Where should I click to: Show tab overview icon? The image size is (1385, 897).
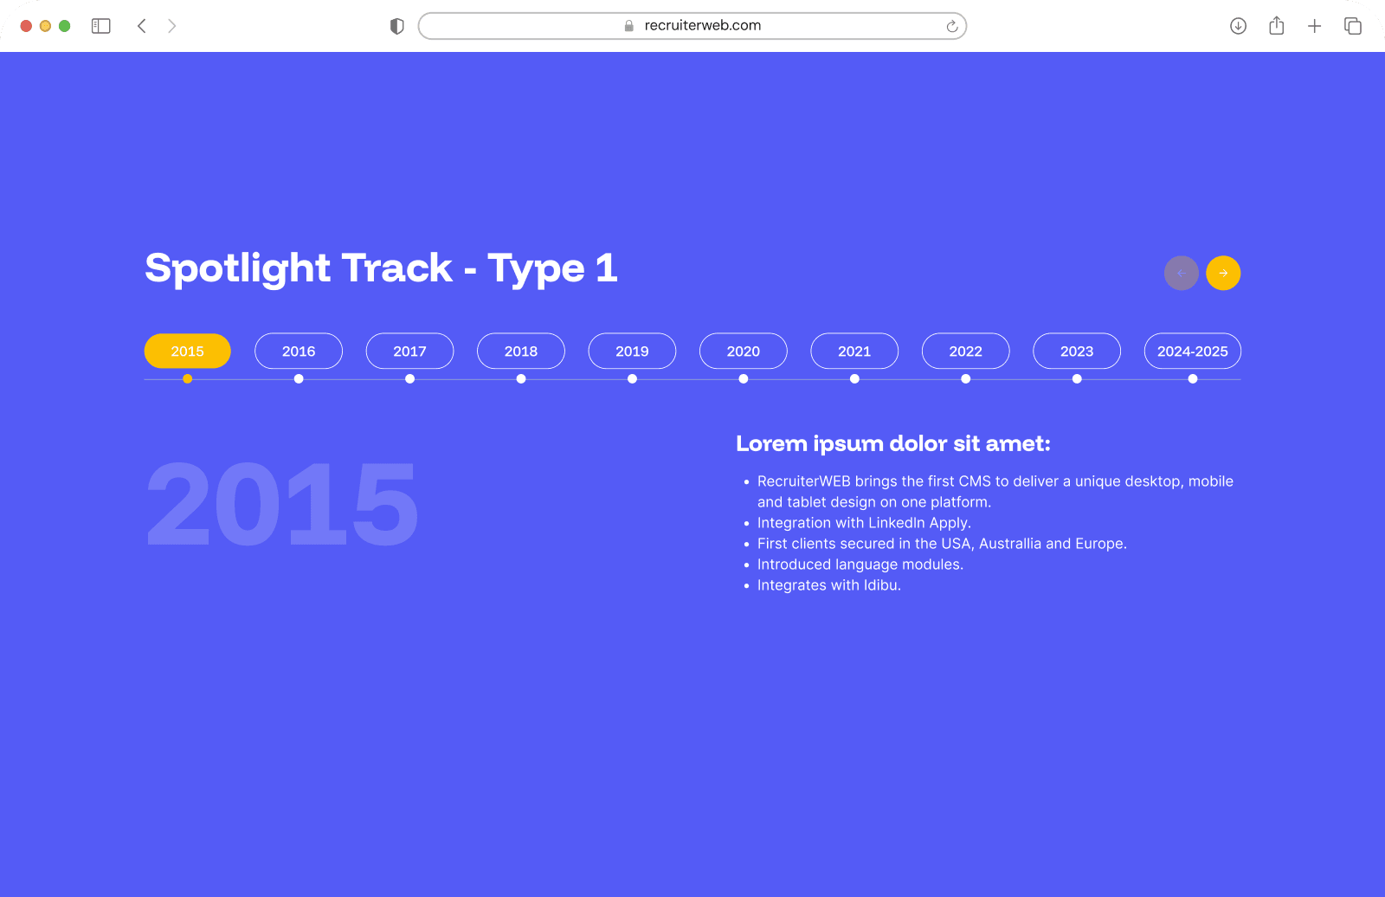point(1352,26)
